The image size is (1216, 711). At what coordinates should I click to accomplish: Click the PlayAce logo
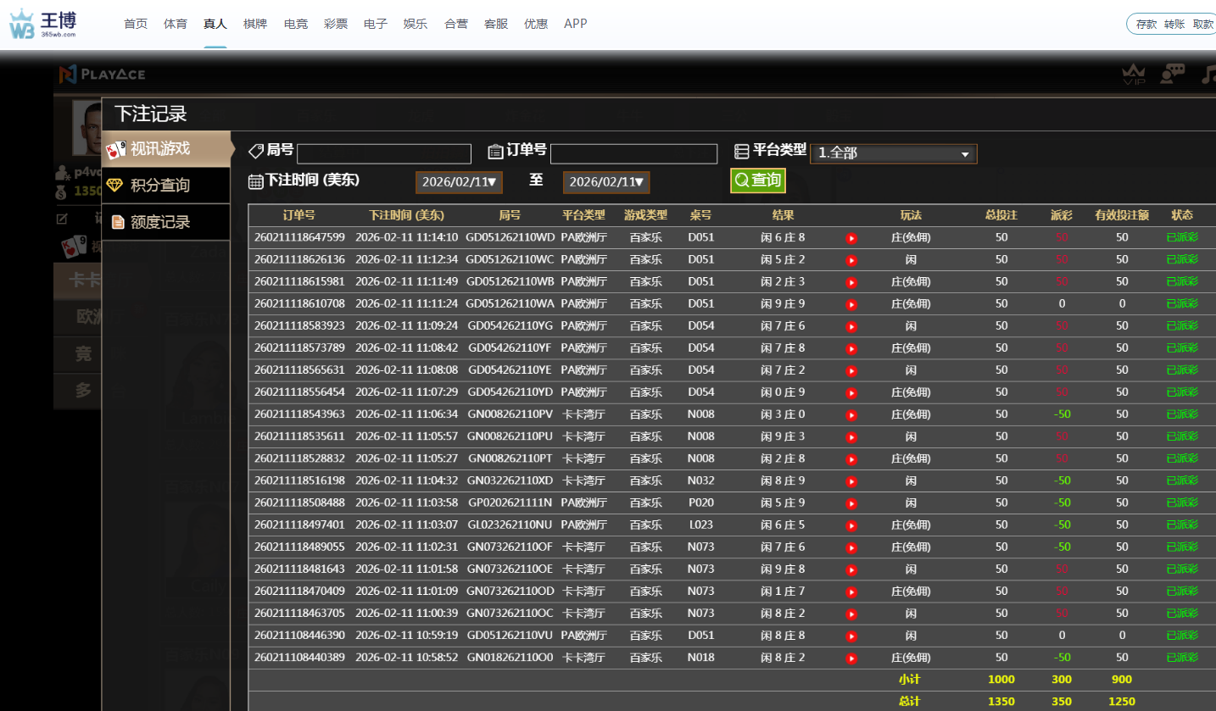point(101,75)
